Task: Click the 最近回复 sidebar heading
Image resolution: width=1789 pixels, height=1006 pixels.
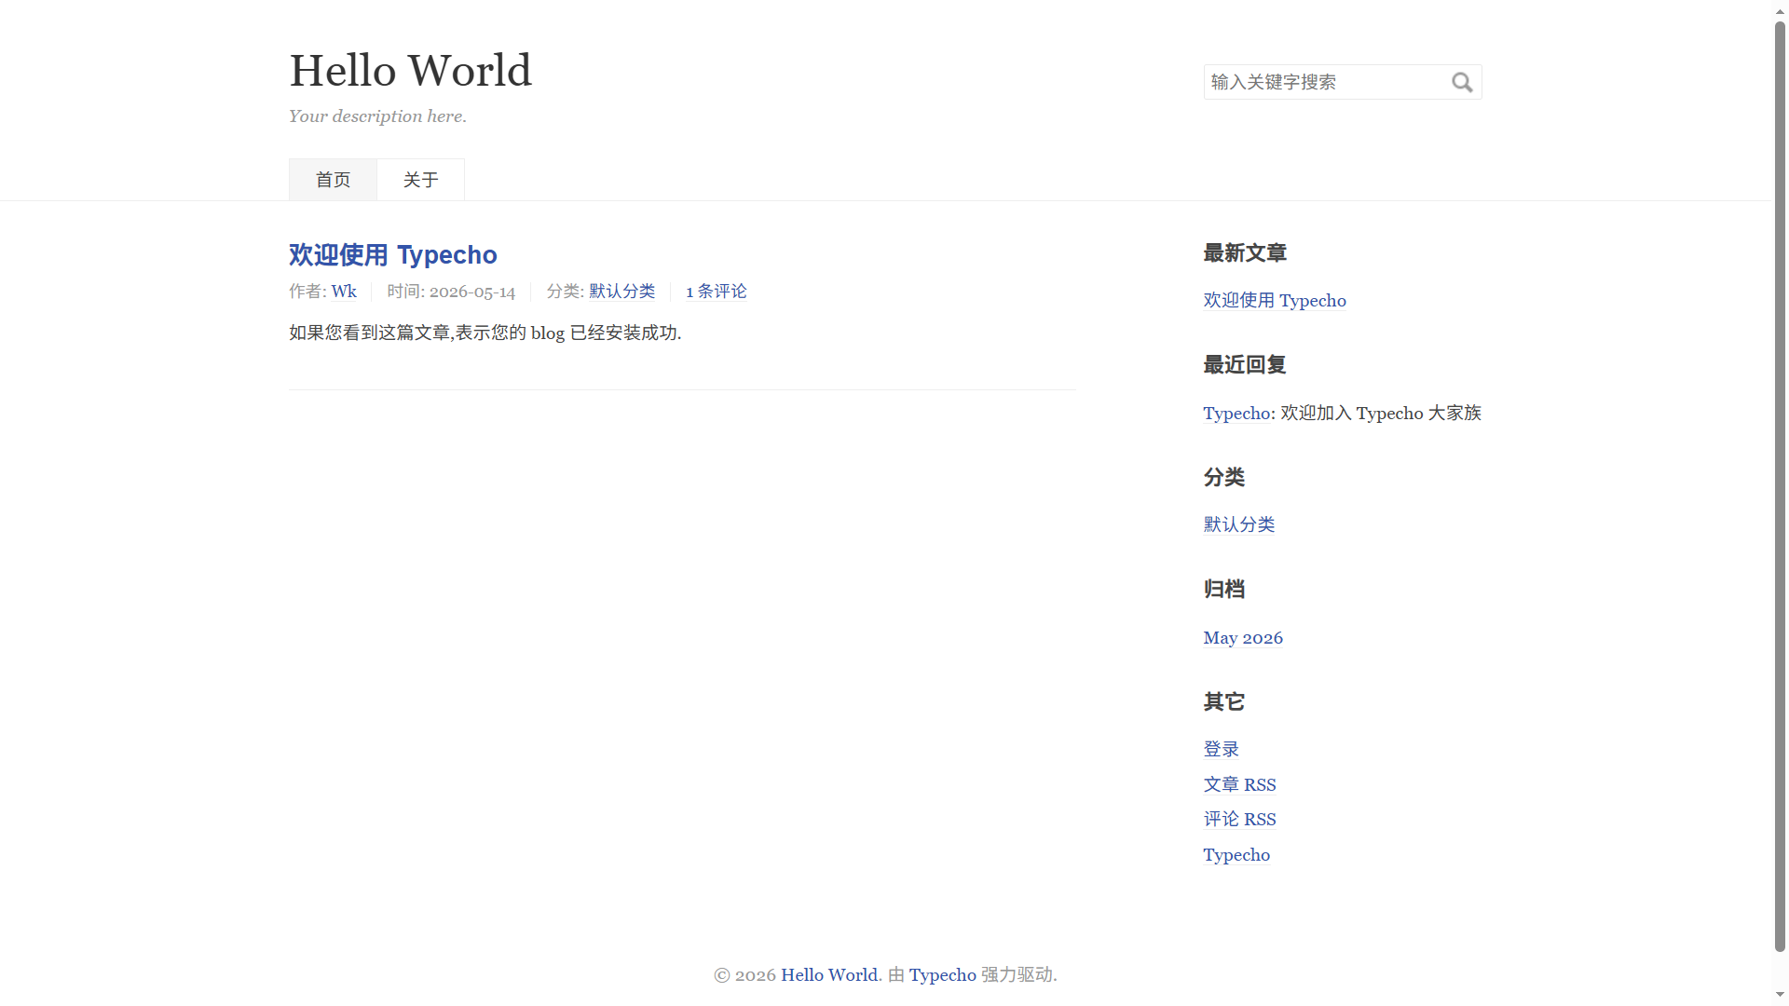Action: coord(1245,365)
